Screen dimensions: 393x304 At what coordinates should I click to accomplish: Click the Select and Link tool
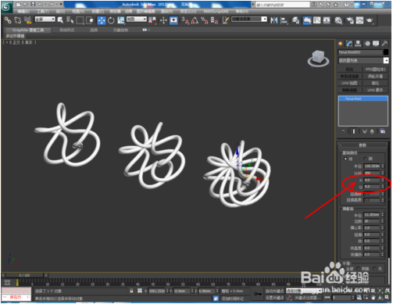click(8, 20)
